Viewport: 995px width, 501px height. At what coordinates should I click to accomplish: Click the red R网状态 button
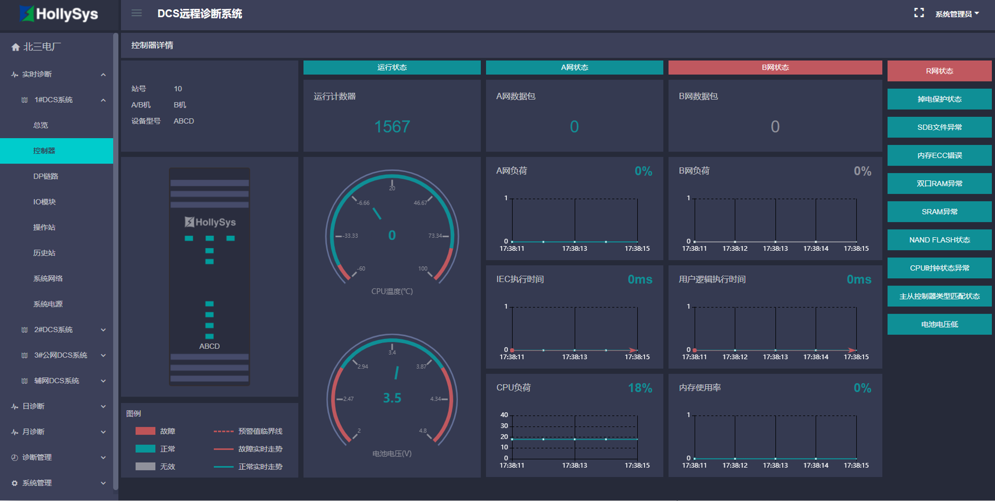pyautogui.click(x=939, y=71)
